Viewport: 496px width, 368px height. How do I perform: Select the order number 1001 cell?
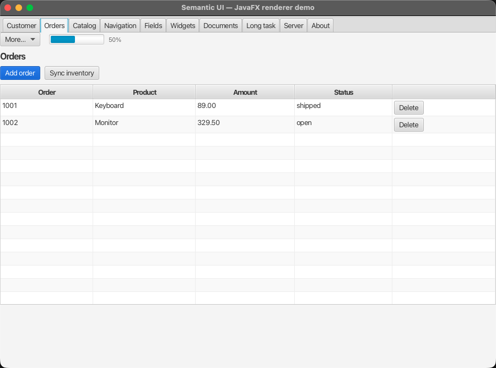[x=47, y=107]
